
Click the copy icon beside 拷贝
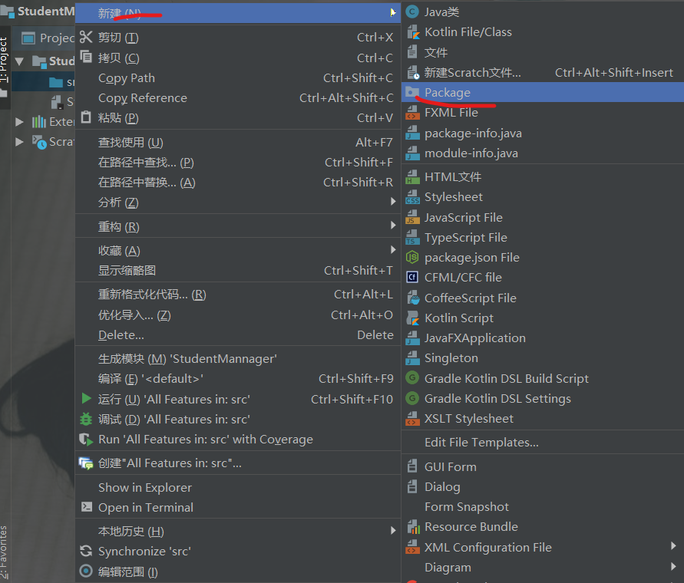click(87, 57)
